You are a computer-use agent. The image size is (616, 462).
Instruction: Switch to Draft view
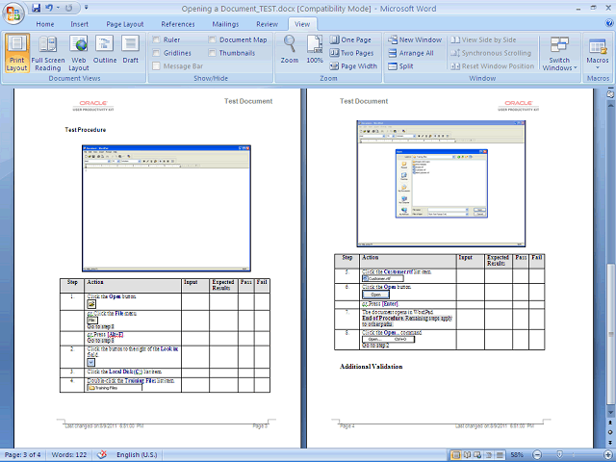coord(131,50)
